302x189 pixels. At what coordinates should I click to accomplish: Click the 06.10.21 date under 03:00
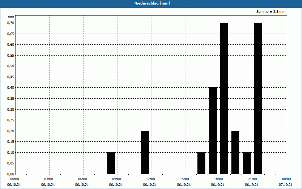(x=48, y=185)
